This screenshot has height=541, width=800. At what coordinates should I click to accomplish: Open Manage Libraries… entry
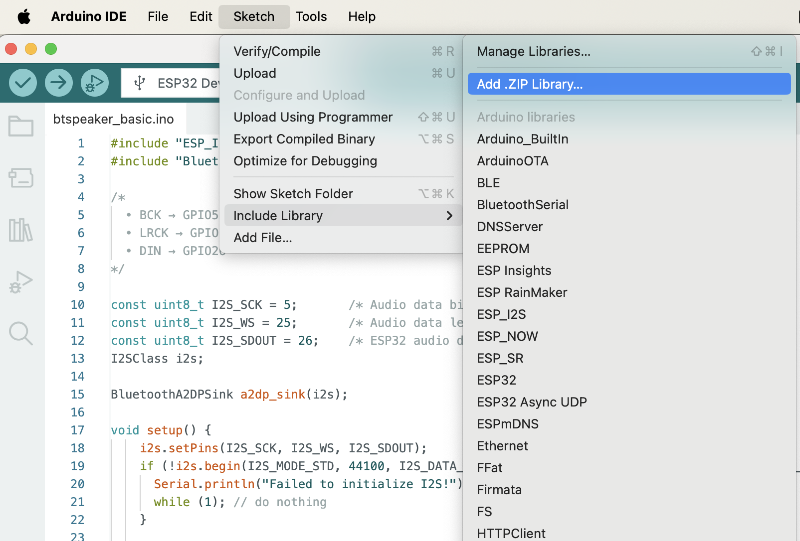(629, 51)
